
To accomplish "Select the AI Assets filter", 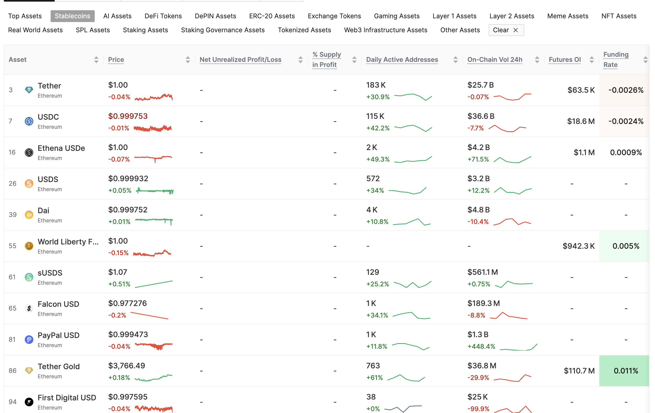I will (118, 16).
